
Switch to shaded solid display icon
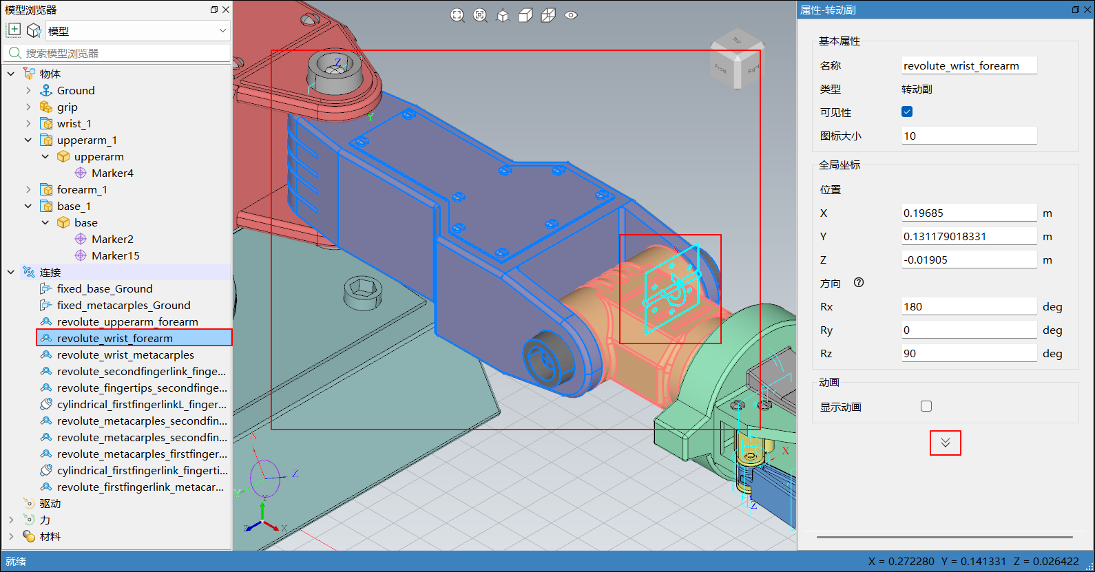tap(525, 15)
